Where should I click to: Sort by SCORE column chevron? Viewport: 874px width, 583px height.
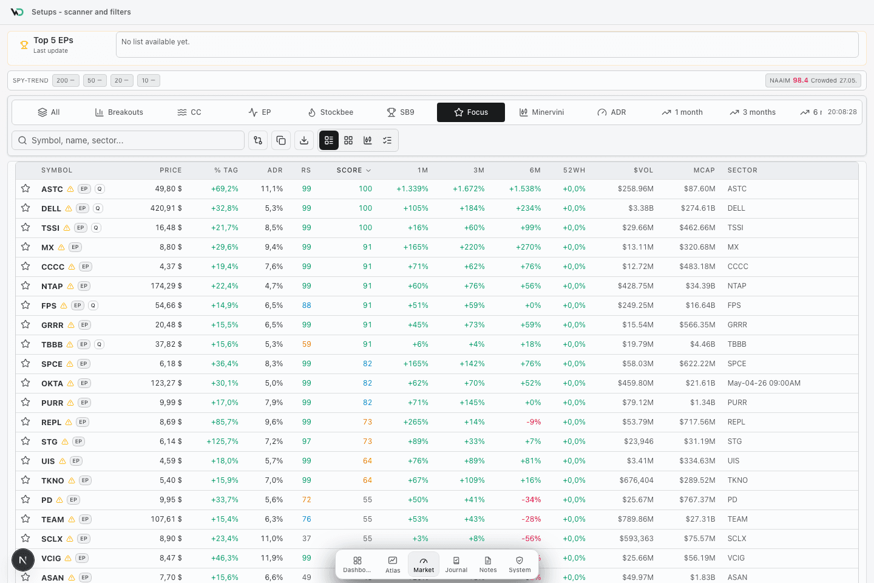[x=368, y=171]
